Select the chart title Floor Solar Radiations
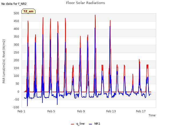 [x=85, y=3]
